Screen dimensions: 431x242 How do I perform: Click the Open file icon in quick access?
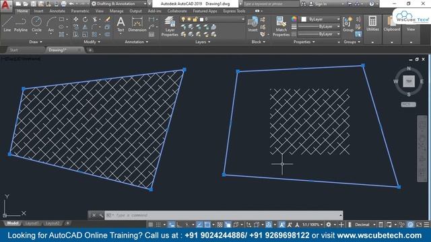(26, 4)
